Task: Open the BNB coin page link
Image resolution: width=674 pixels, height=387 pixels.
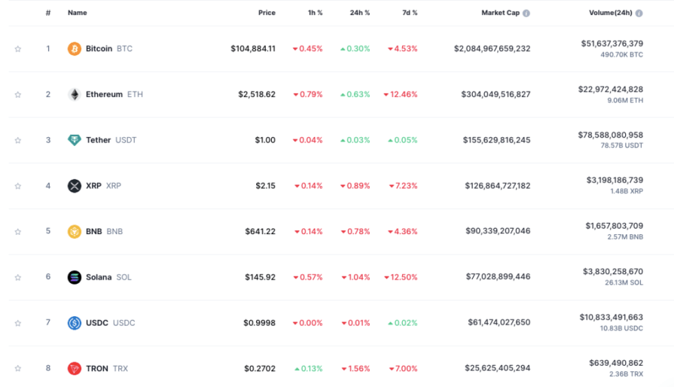Action: point(104,231)
